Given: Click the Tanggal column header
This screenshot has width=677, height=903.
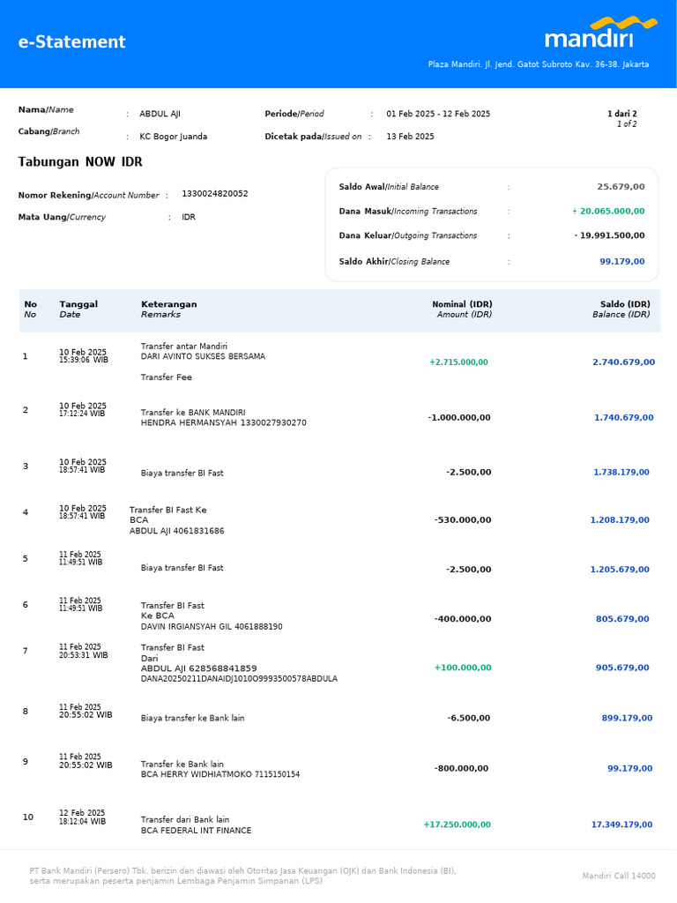Looking at the screenshot, I should coord(78,310).
